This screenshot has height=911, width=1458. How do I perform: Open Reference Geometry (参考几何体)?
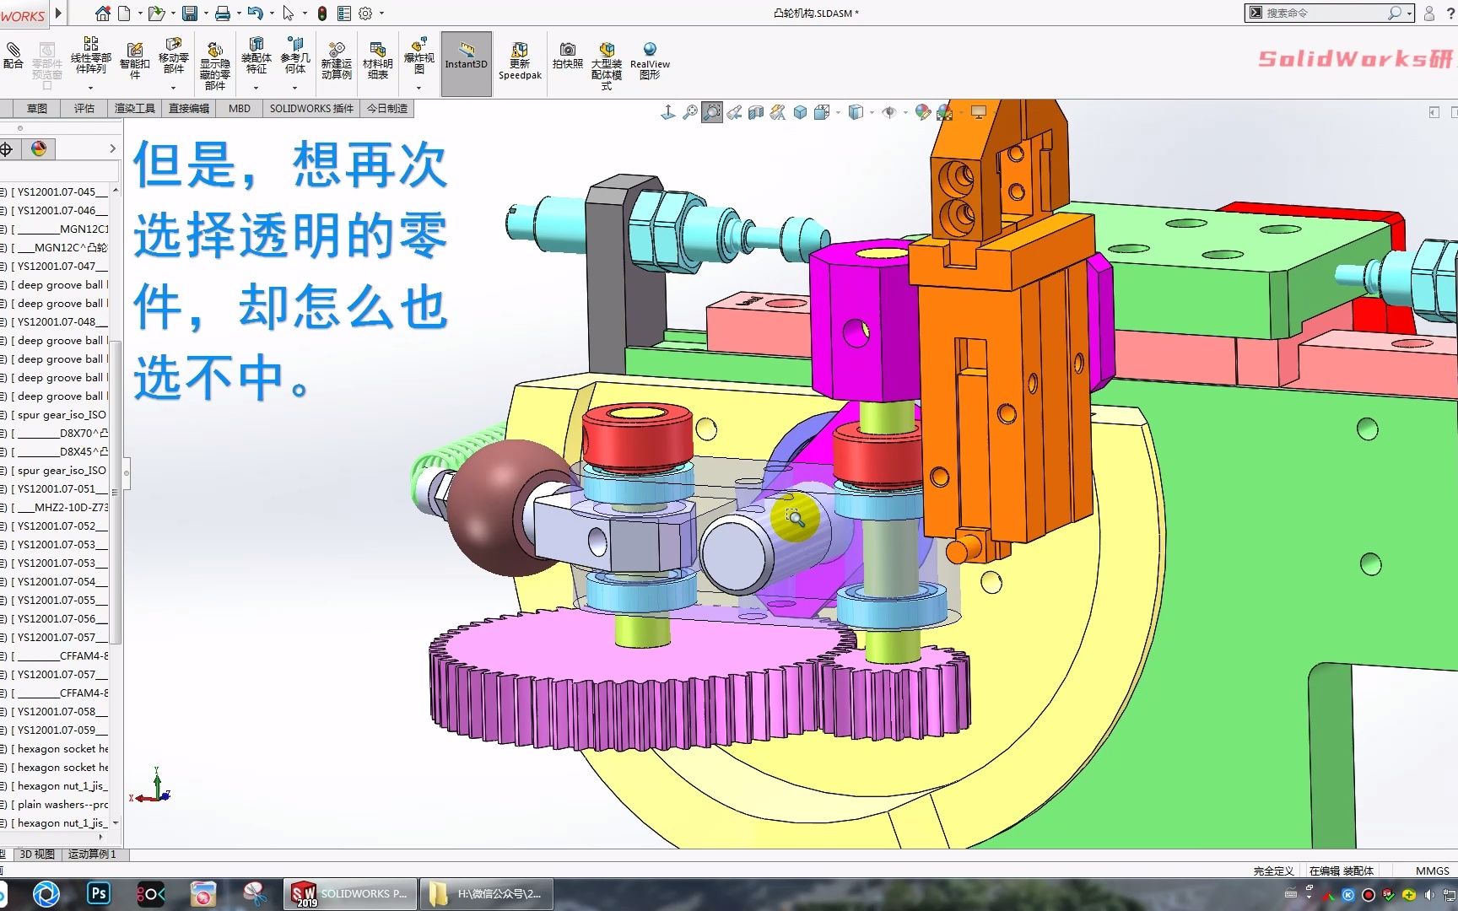(295, 55)
